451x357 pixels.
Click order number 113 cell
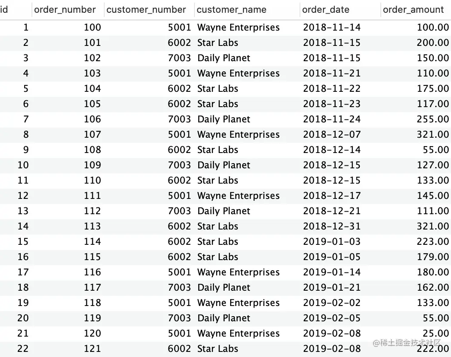coord(92,226)
